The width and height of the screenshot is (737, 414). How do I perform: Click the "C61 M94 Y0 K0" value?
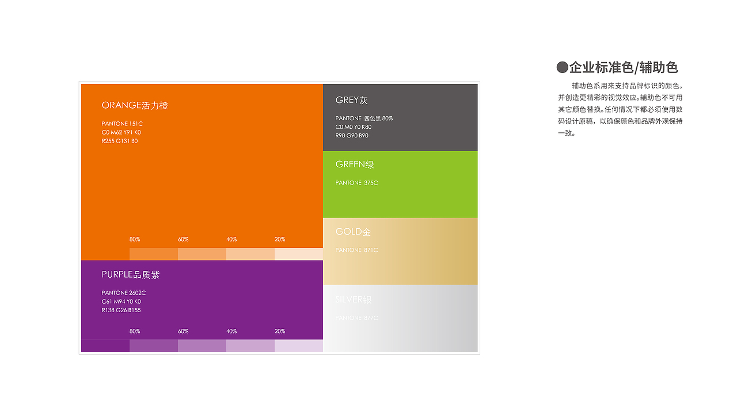coord(121,301)
